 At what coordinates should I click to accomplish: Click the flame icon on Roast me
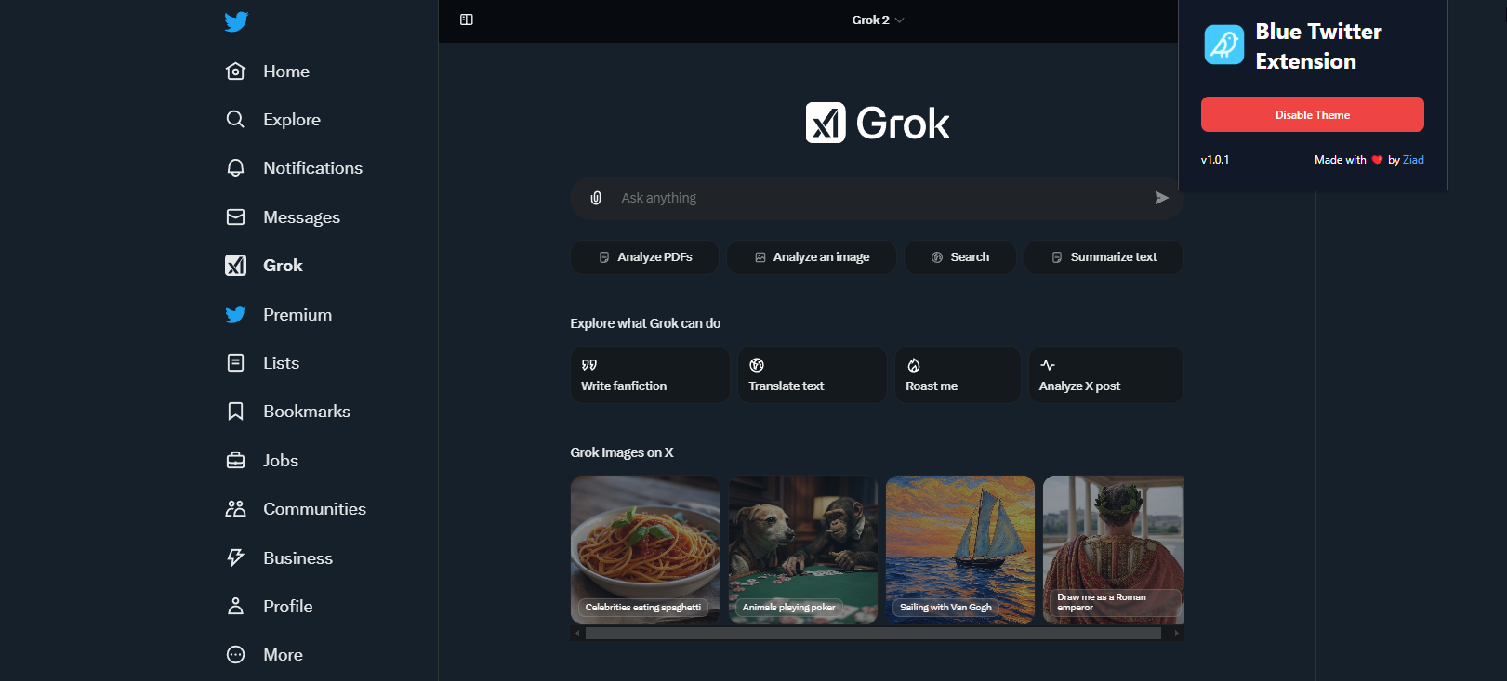(914, 365)
